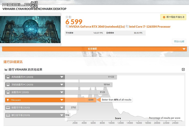Expand the 11123 score PC (2020) row
The width and height of the screenshot is (189, 128).
coord(35,77)
